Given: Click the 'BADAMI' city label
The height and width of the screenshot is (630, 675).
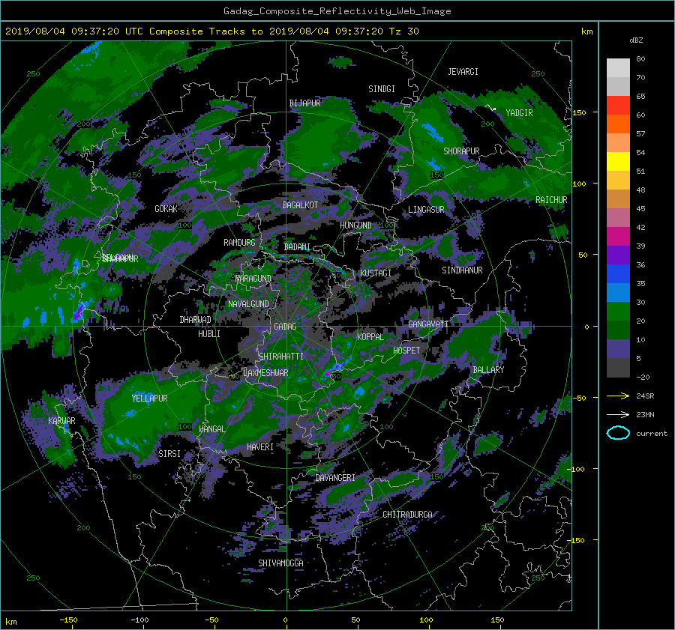Looking at the screenshot, I should 297,247.
